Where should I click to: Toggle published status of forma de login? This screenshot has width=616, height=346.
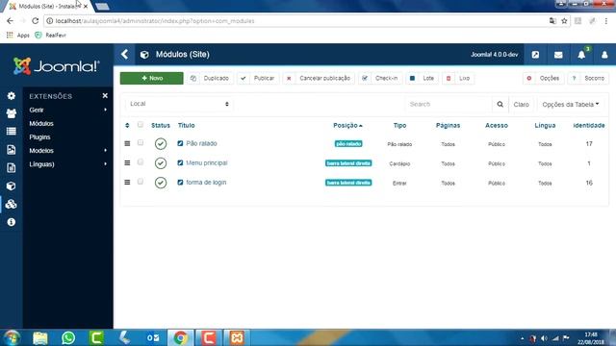click(161, 183)
